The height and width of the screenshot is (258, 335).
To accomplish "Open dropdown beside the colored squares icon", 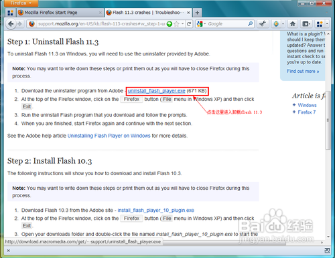I will coord(327,23).
